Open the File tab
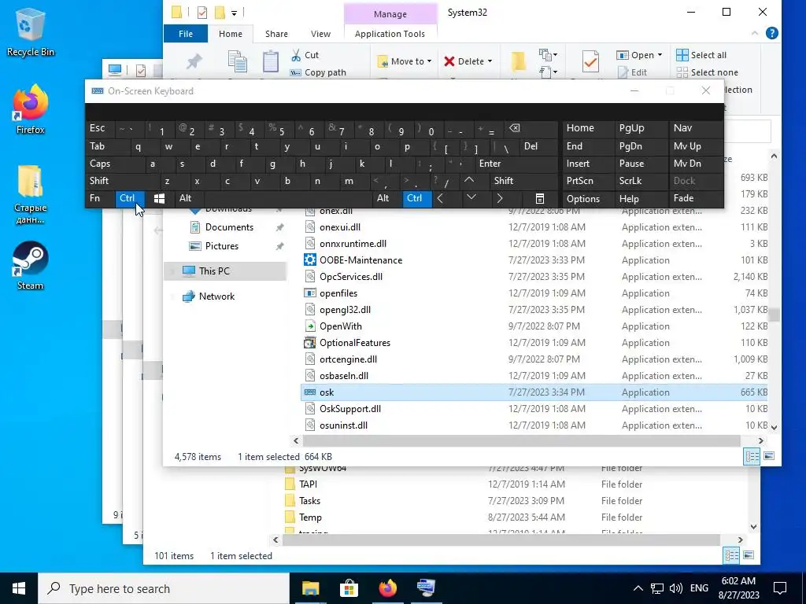This screenshot has width=806, height=604. point(186,34)
